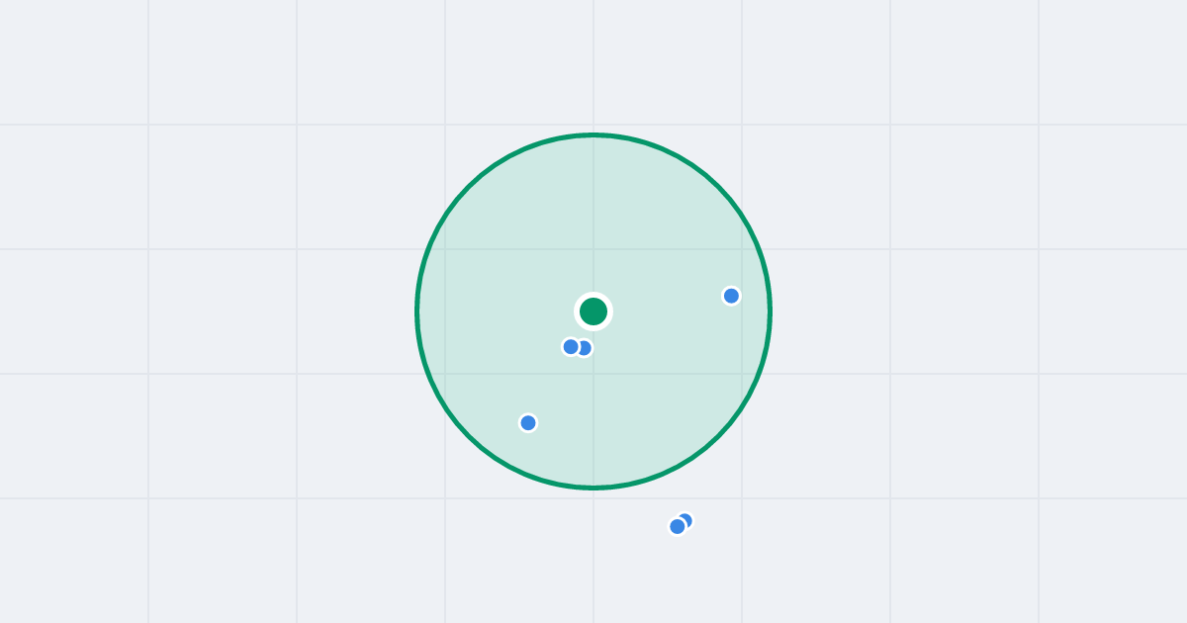This screenshot has width=1187, height=623.
Task: Pick the front blue dot of the pair outside the circle
Action: point(678,526)
